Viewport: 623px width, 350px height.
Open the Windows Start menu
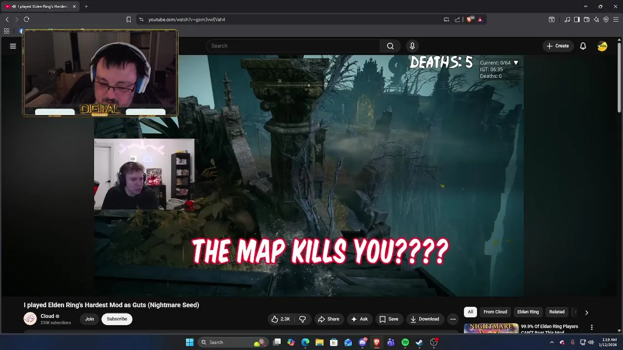pos(190,342)
